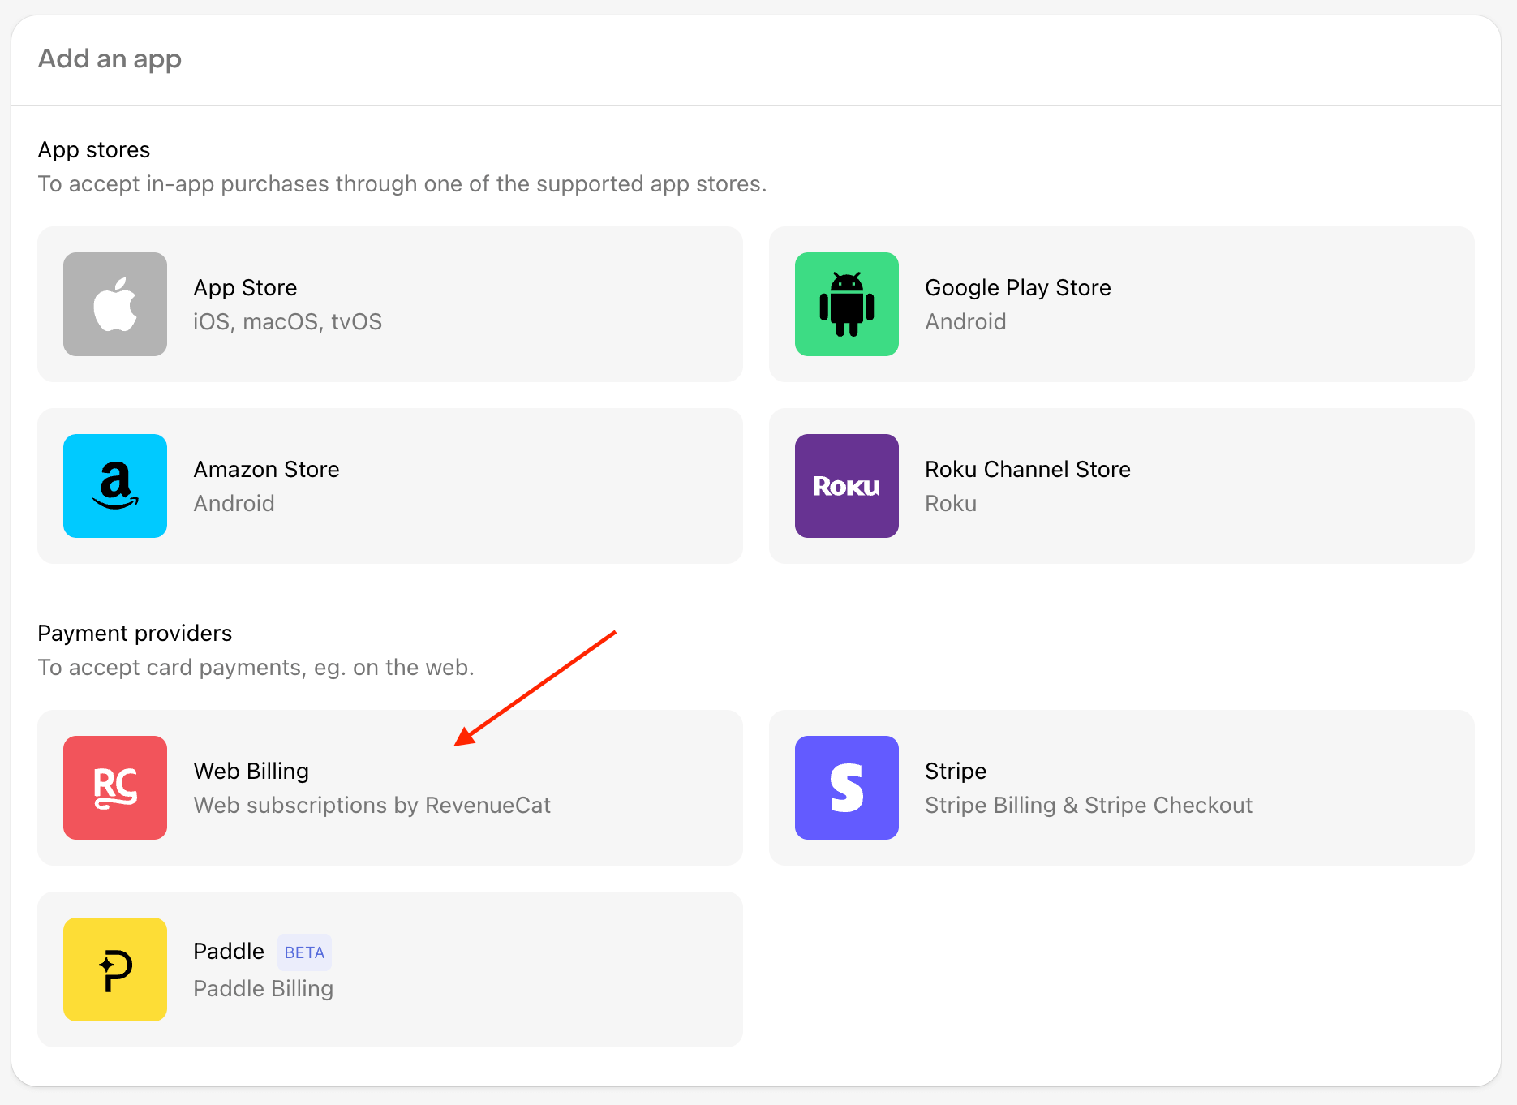Screen dimensions: 1517x1105
Task: Click the purple Roku logo icon
Action: pos(847,486)
